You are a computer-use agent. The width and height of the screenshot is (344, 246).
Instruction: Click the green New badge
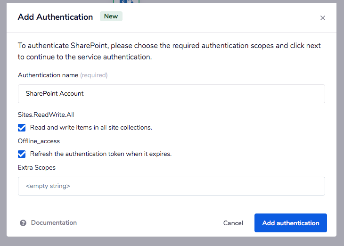pos(111,16)
